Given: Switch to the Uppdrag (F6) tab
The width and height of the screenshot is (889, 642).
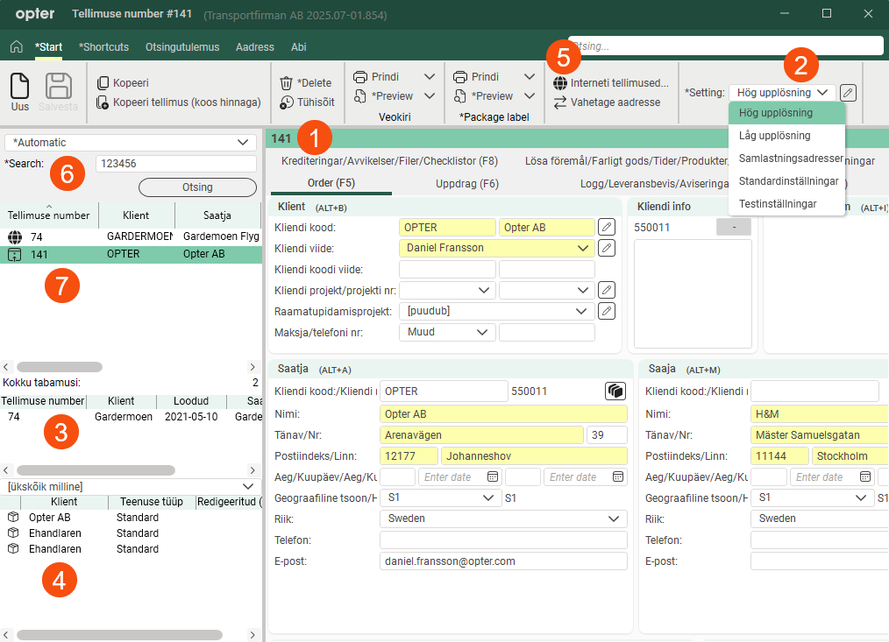Looking at the screenshot, I should pos(466,184).
